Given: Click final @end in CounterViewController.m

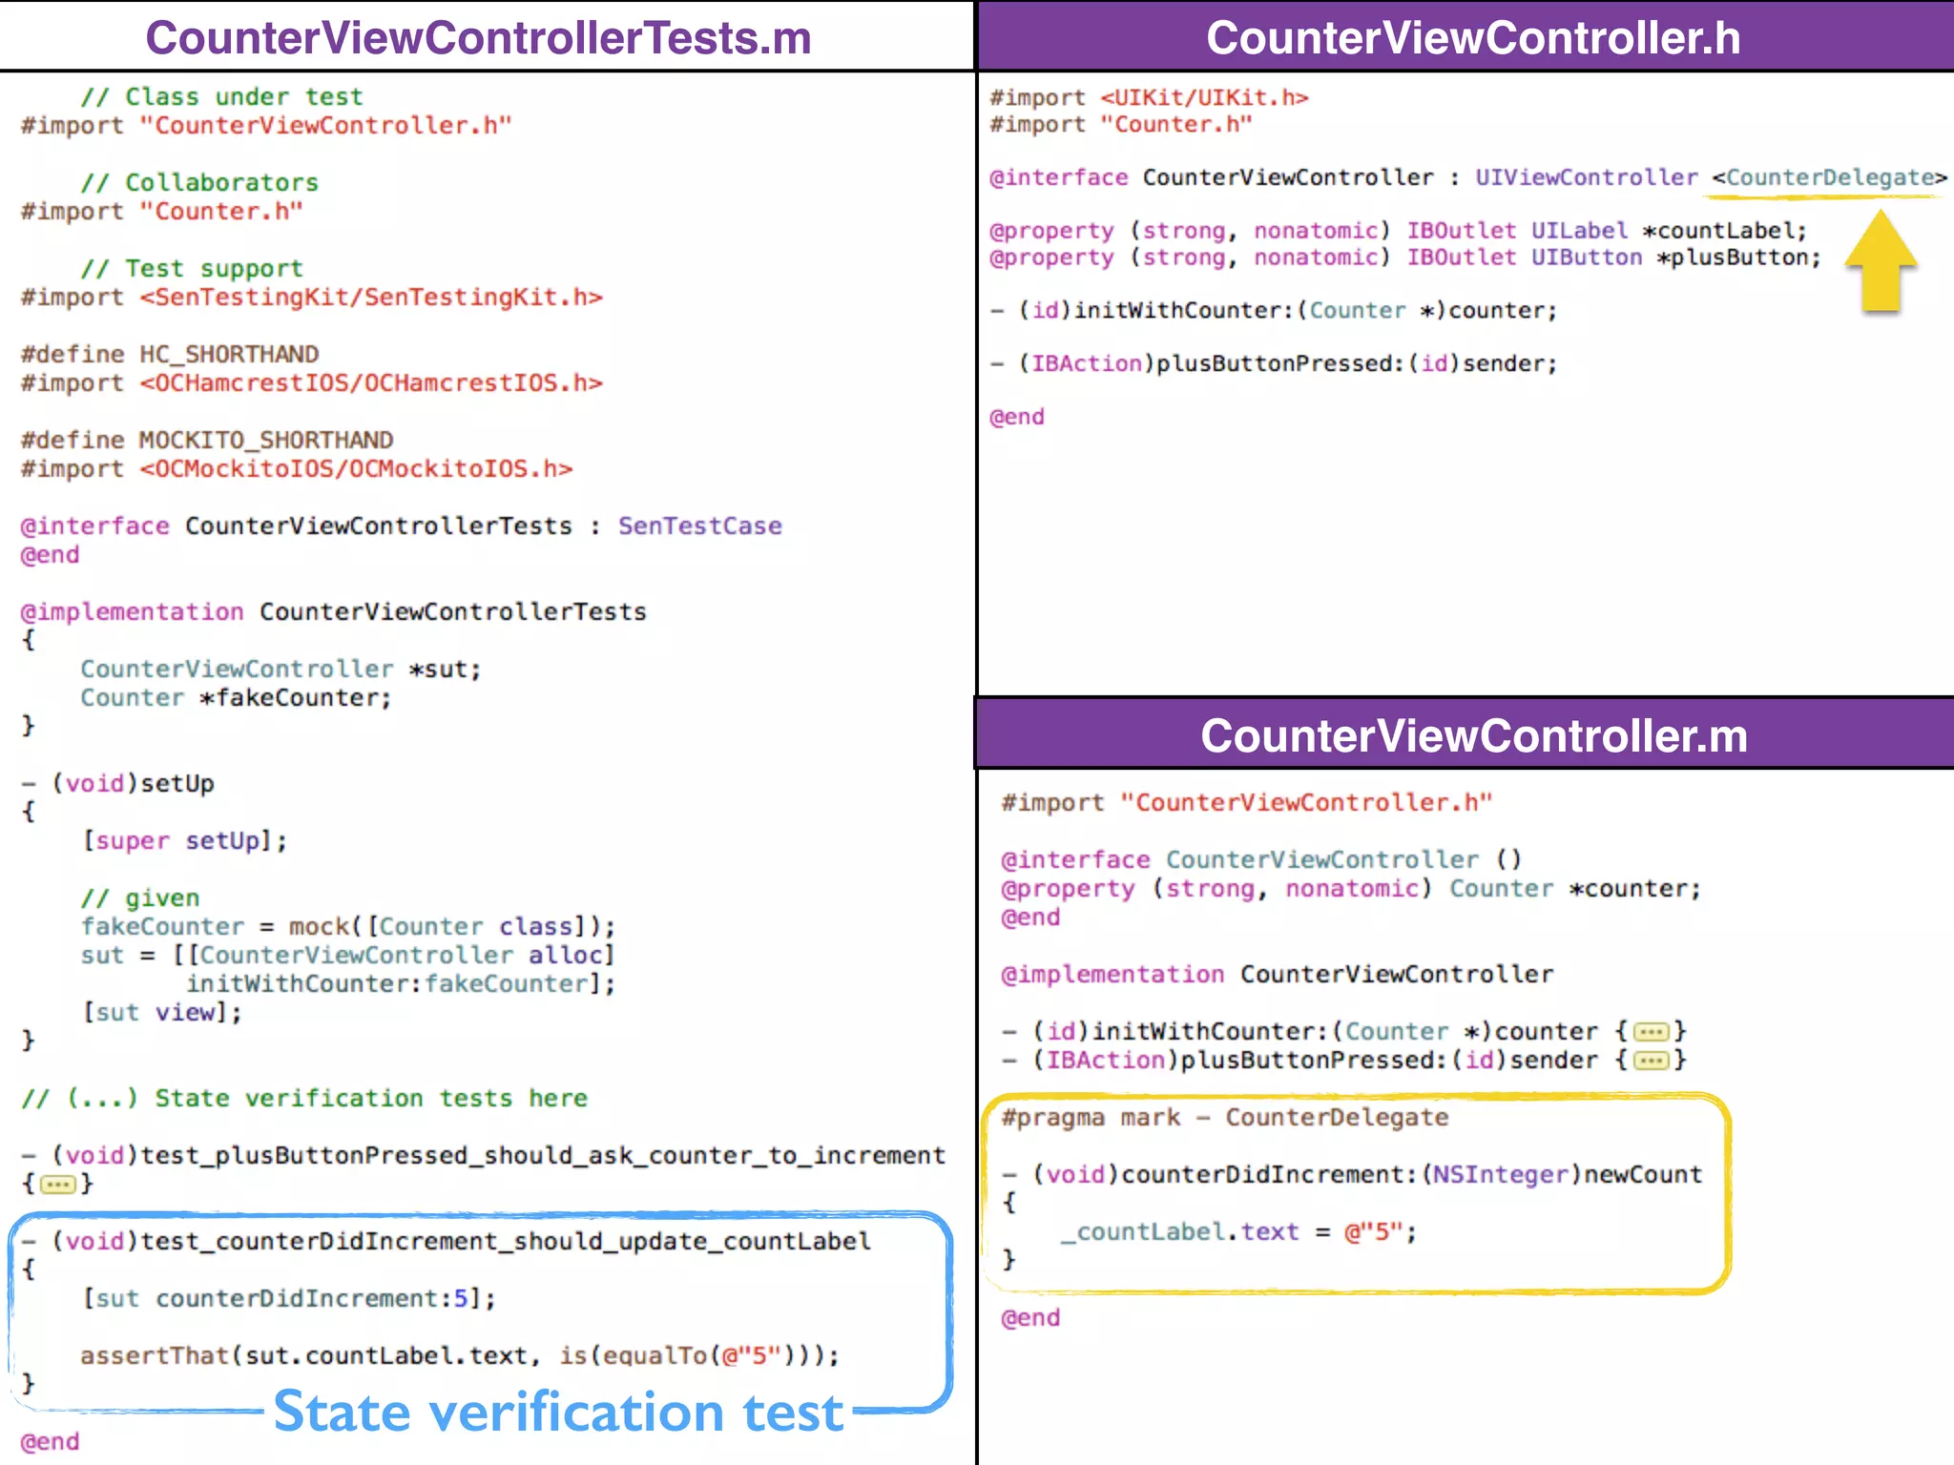Looking at the screenshot, I should [x=1030, y=1318].
